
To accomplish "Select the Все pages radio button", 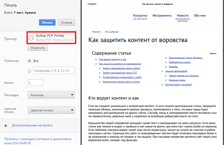I will click(x=29, y=61).
